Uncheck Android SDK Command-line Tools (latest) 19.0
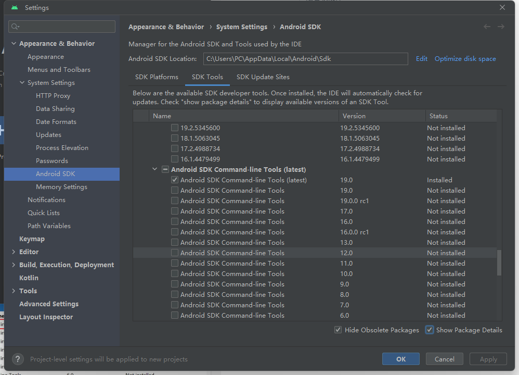The width and height of the screenshot is (519, 375). tap(175, 180)
